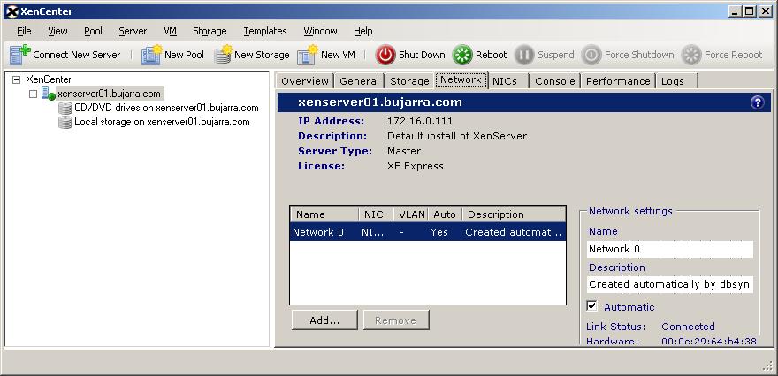Click the 'Created automat...' cell in the table
778x376 pixels.
(514, 232)
